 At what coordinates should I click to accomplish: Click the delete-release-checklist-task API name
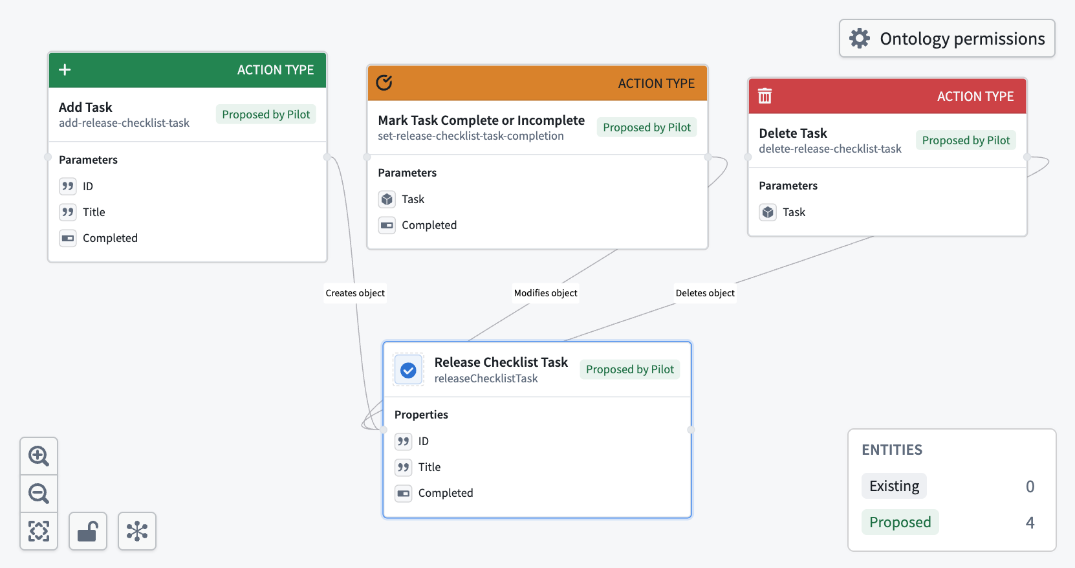[x=830, y=149]
